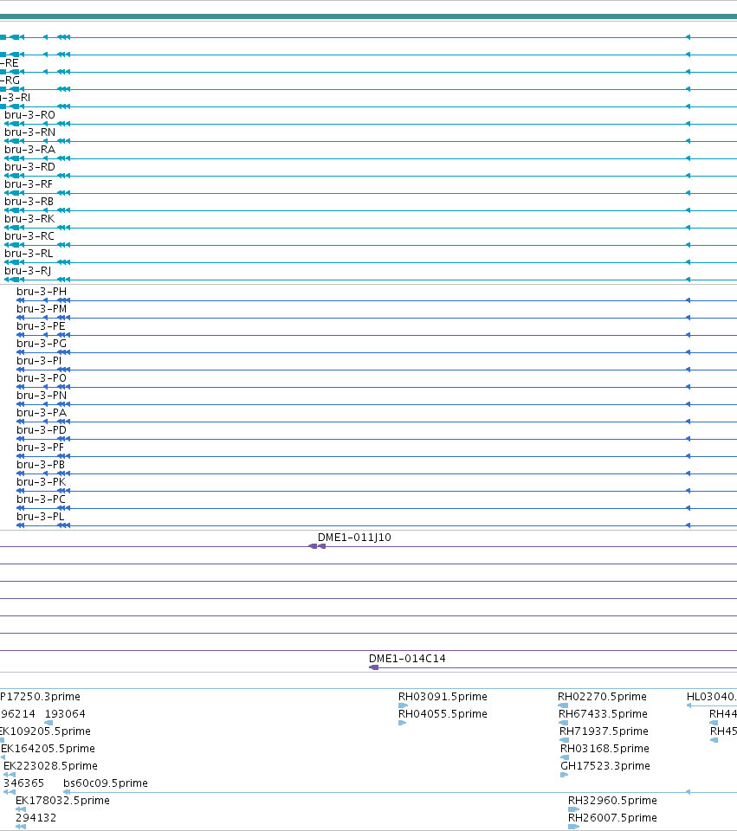Click the arrow glyph under RH03168.5prime

click(x=565, y=757)
